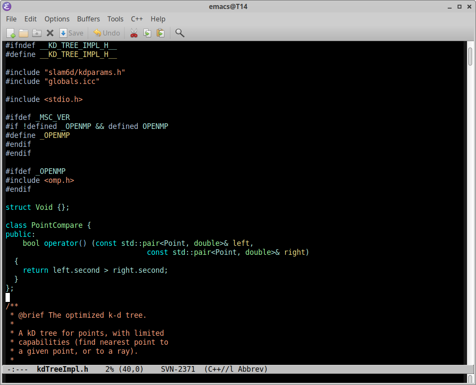Open the Buffers menu
This screenshot has width=476, height=385.
(88, 19)
